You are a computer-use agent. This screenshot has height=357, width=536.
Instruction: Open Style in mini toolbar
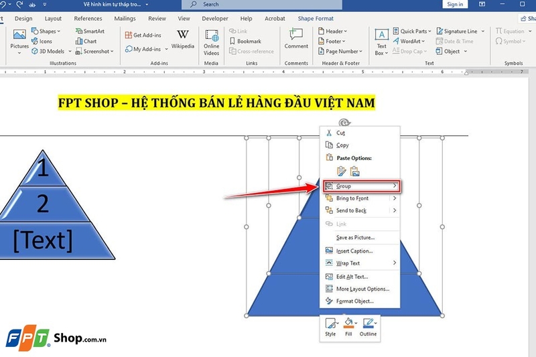(330, 328)
